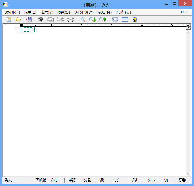Open the ファイル(F) menu
Viewport: 194px width, 186px height.
coord(12,12)
